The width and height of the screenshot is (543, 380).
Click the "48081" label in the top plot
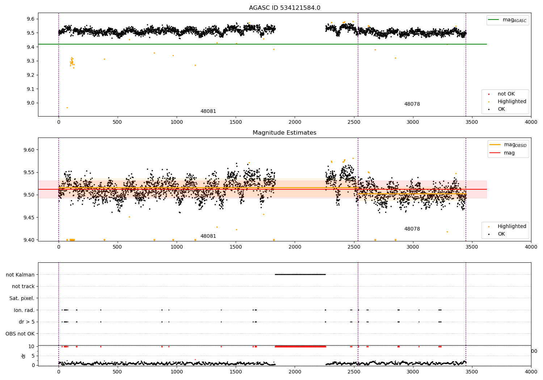(x=208, y=111)
